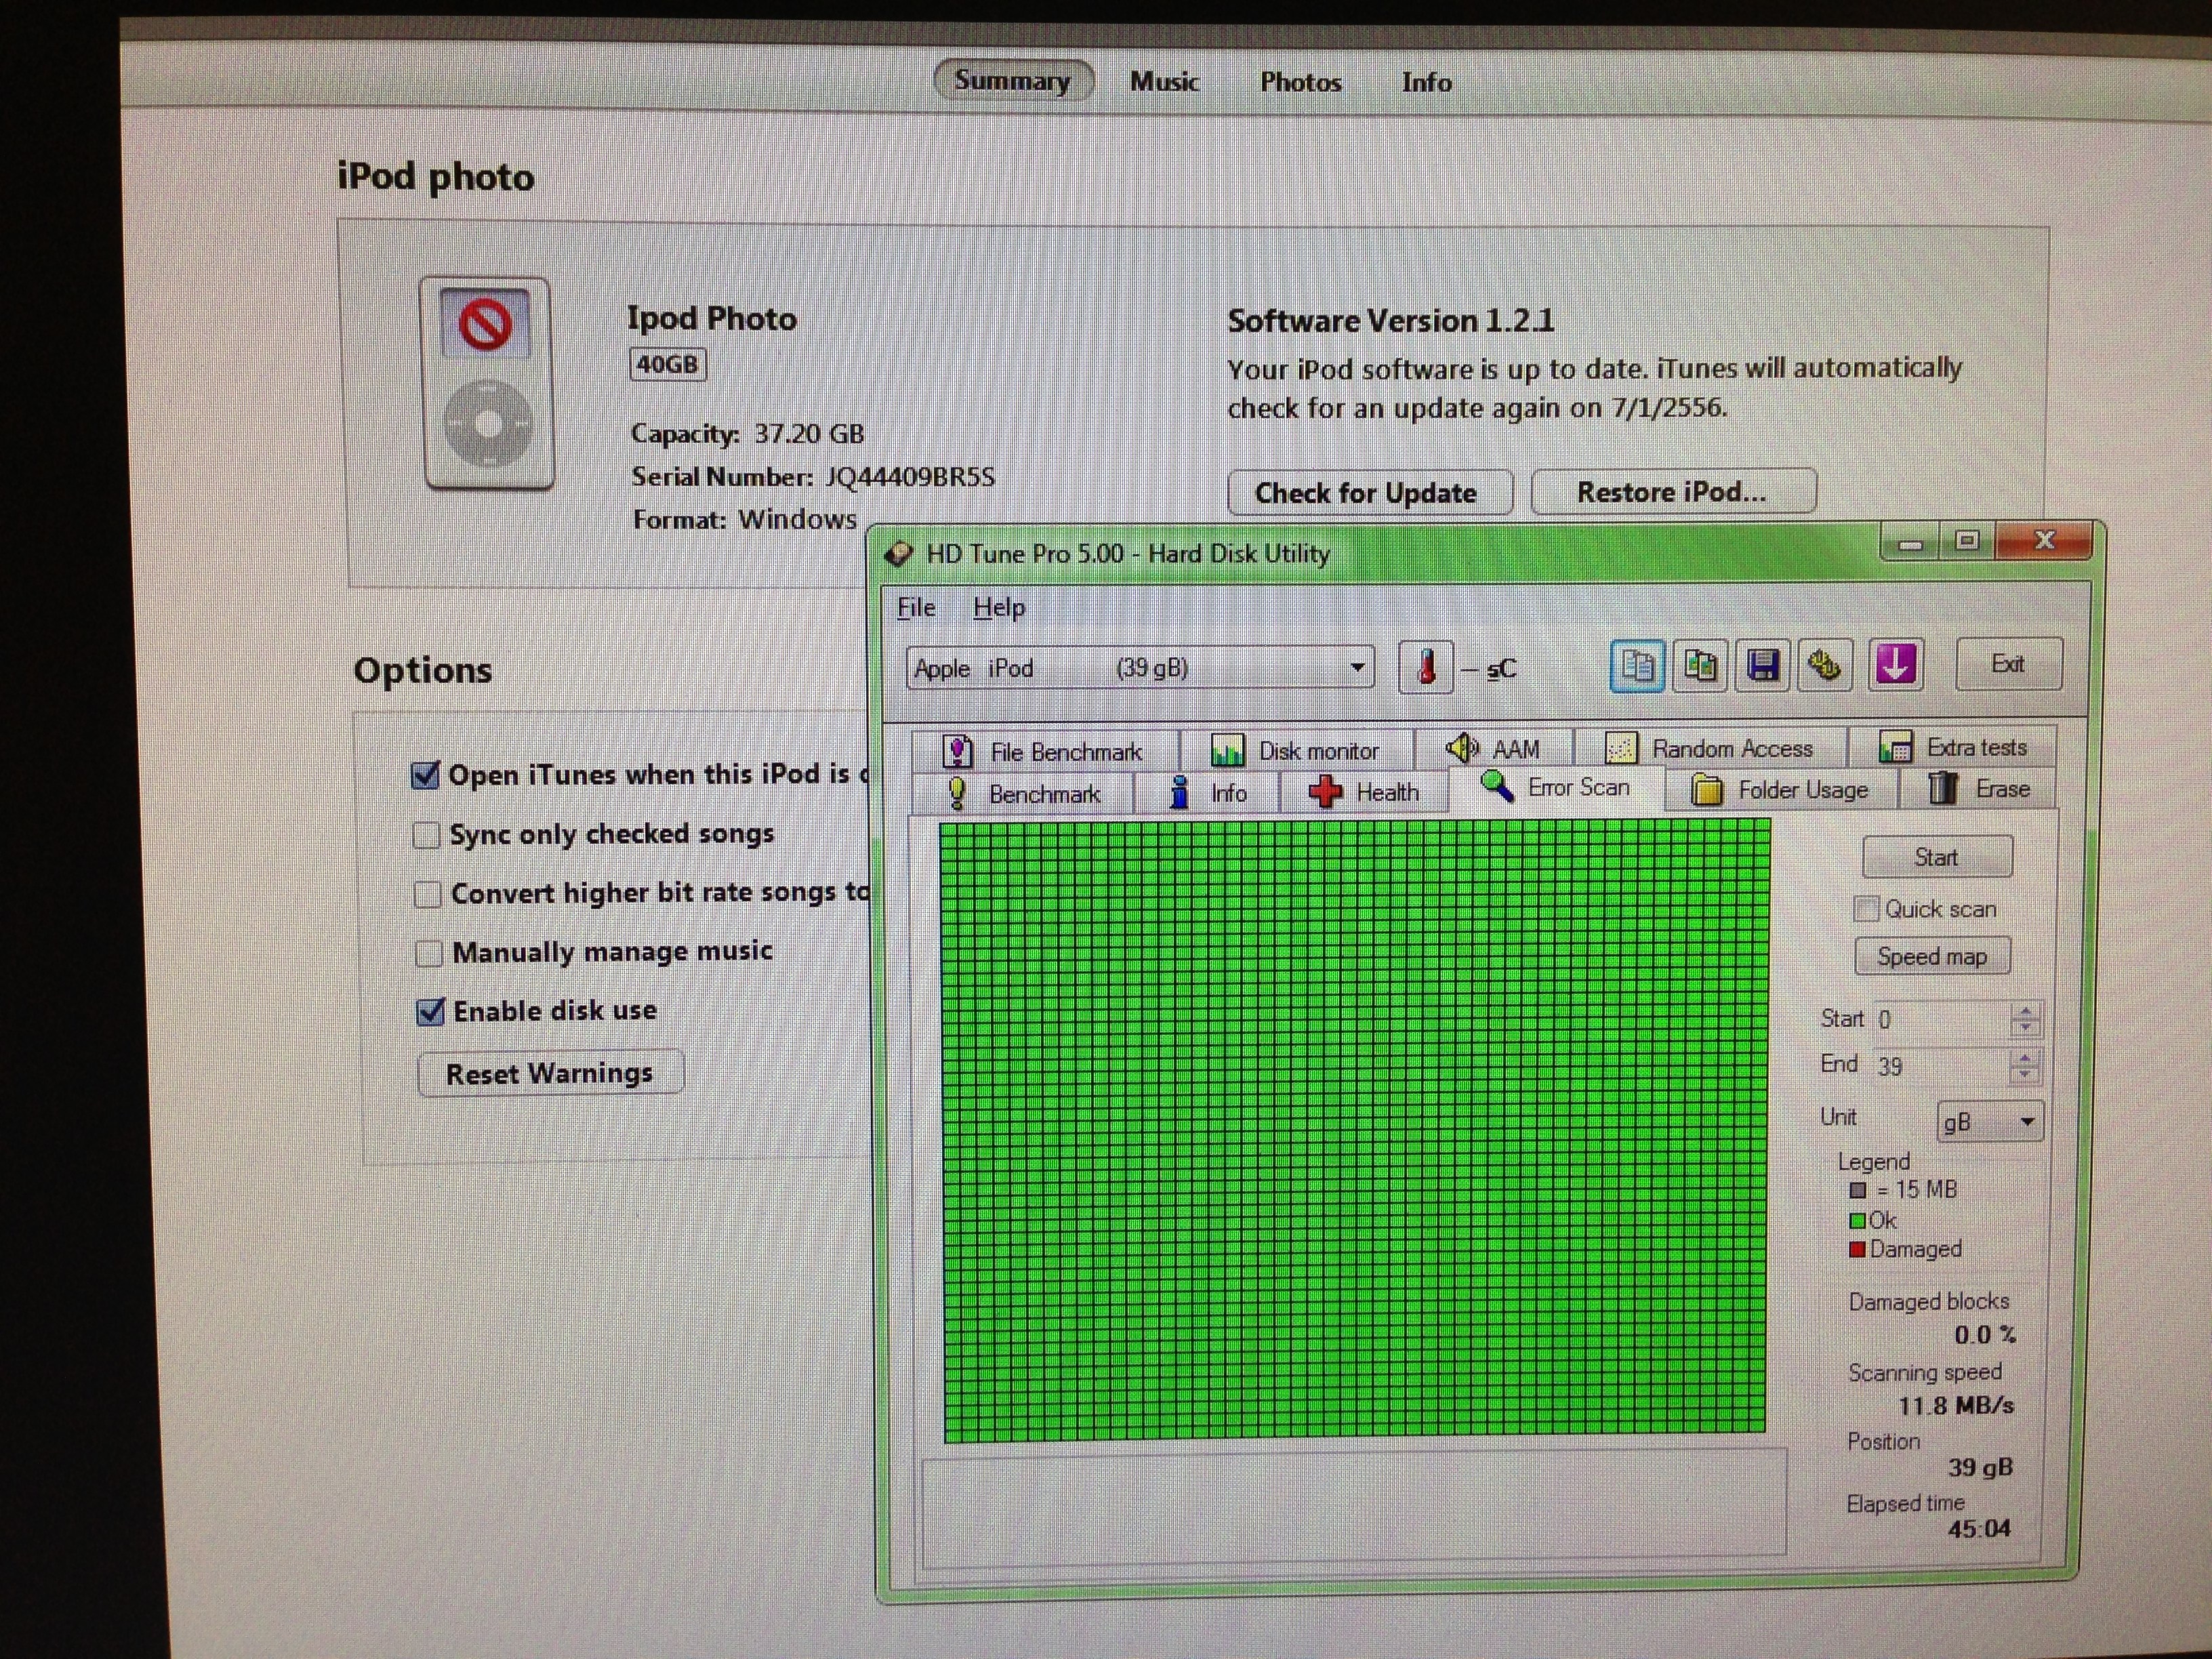Open the Folder Usage tab
Image resolution: width=2212 pixels, height=1659 pixels.
click(x=1780, y=789)
